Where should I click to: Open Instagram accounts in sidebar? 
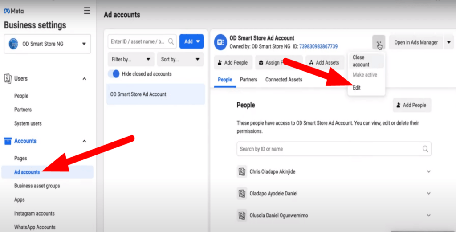(34, 213)
